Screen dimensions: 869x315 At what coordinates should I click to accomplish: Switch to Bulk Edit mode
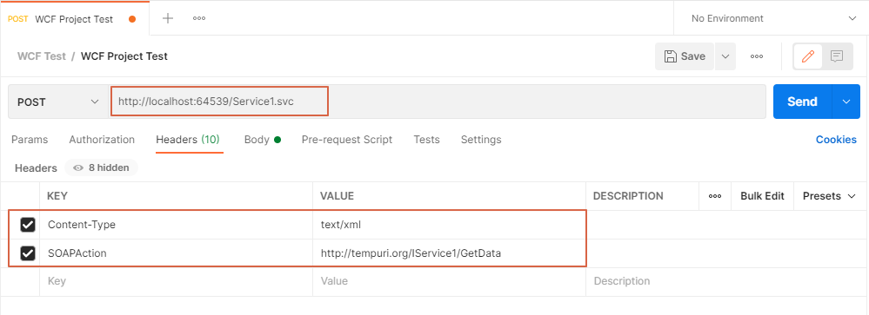pyautogui.click(x=763, y=196)
